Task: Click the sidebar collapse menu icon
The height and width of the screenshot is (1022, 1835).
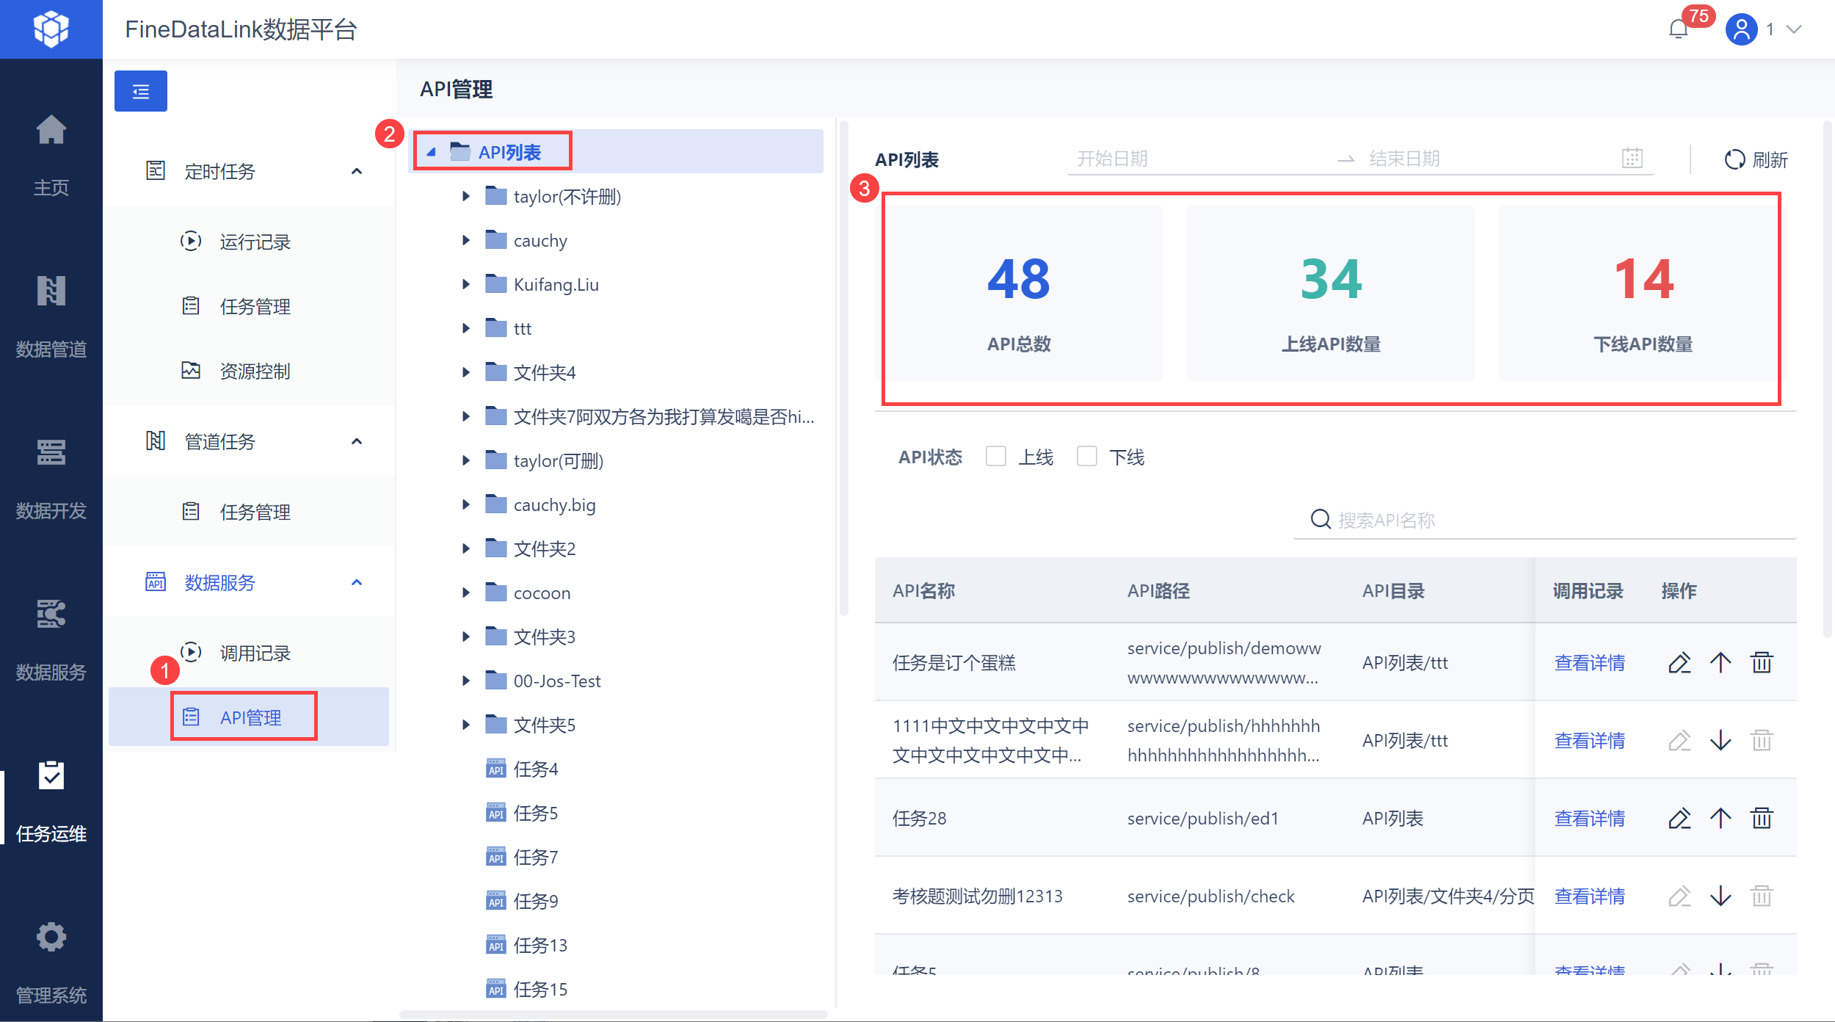Action: coord(141,91)
